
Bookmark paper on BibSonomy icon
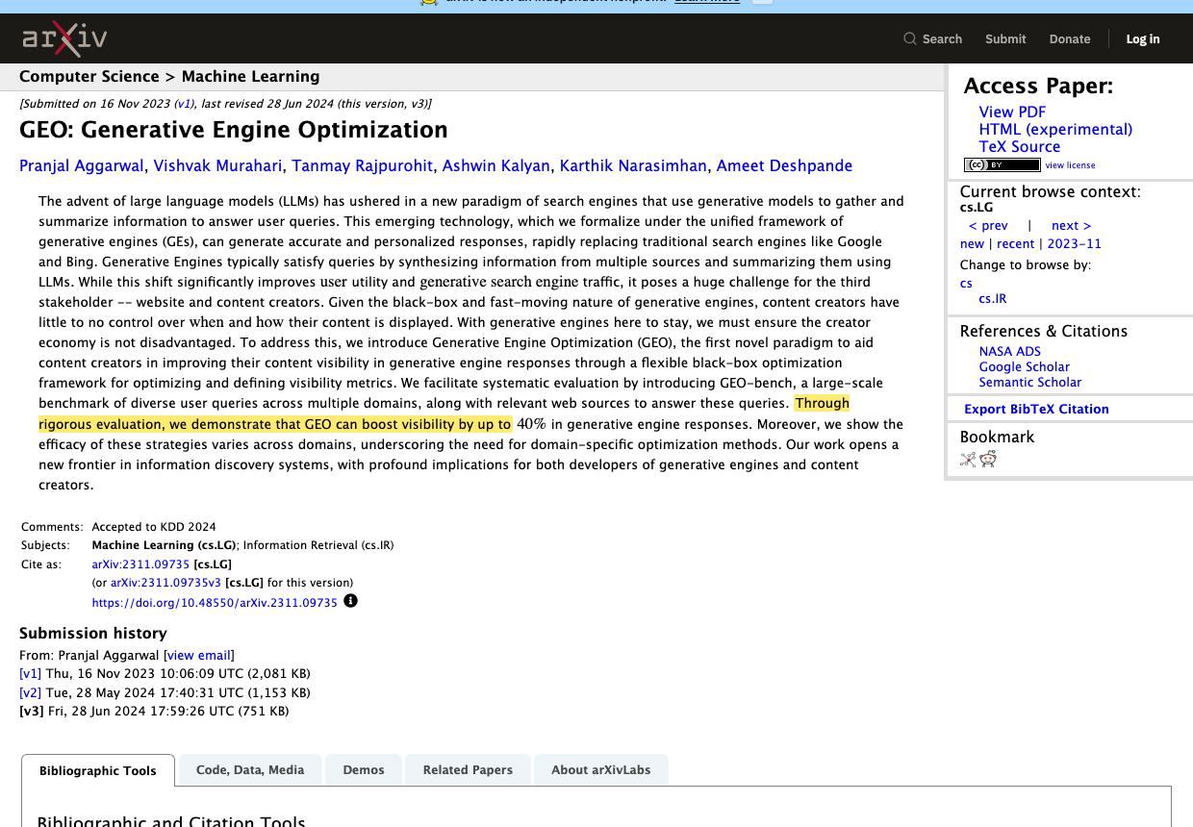tap(968, 460)
